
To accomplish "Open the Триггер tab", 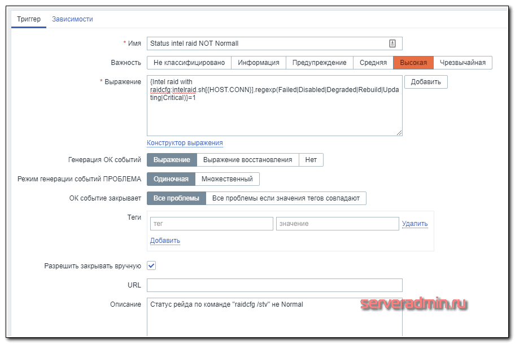I will click(28, 19).
